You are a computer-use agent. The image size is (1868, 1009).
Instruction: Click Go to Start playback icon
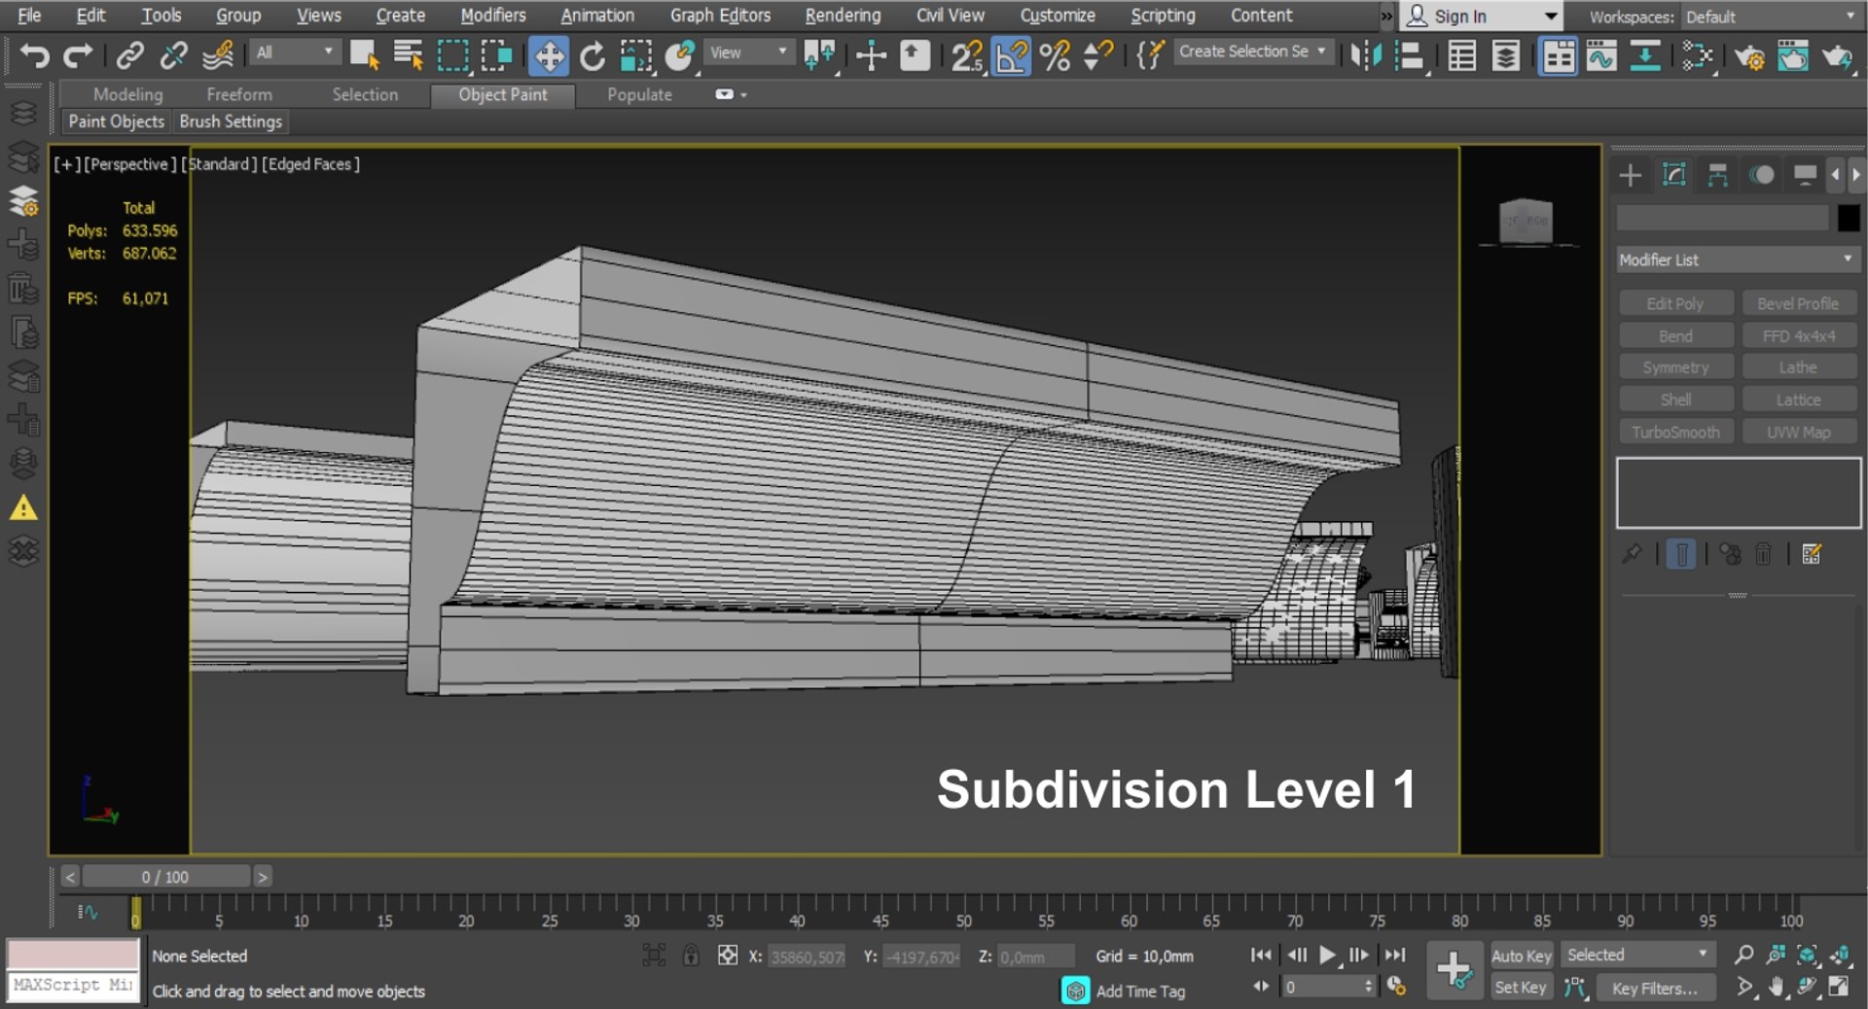point(1261,956)
